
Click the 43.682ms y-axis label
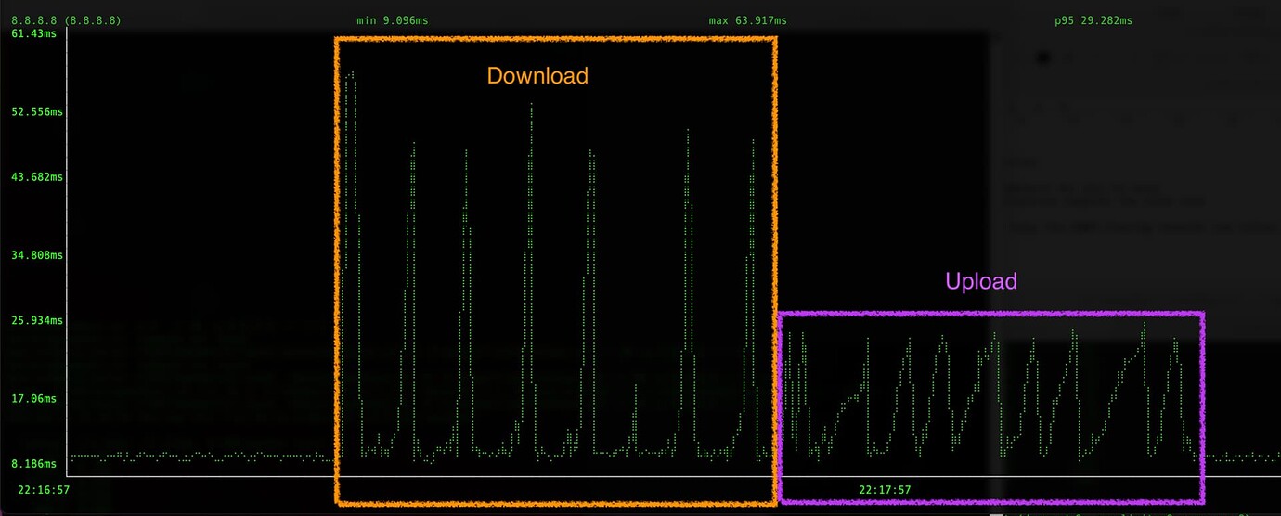coord(37,176)
